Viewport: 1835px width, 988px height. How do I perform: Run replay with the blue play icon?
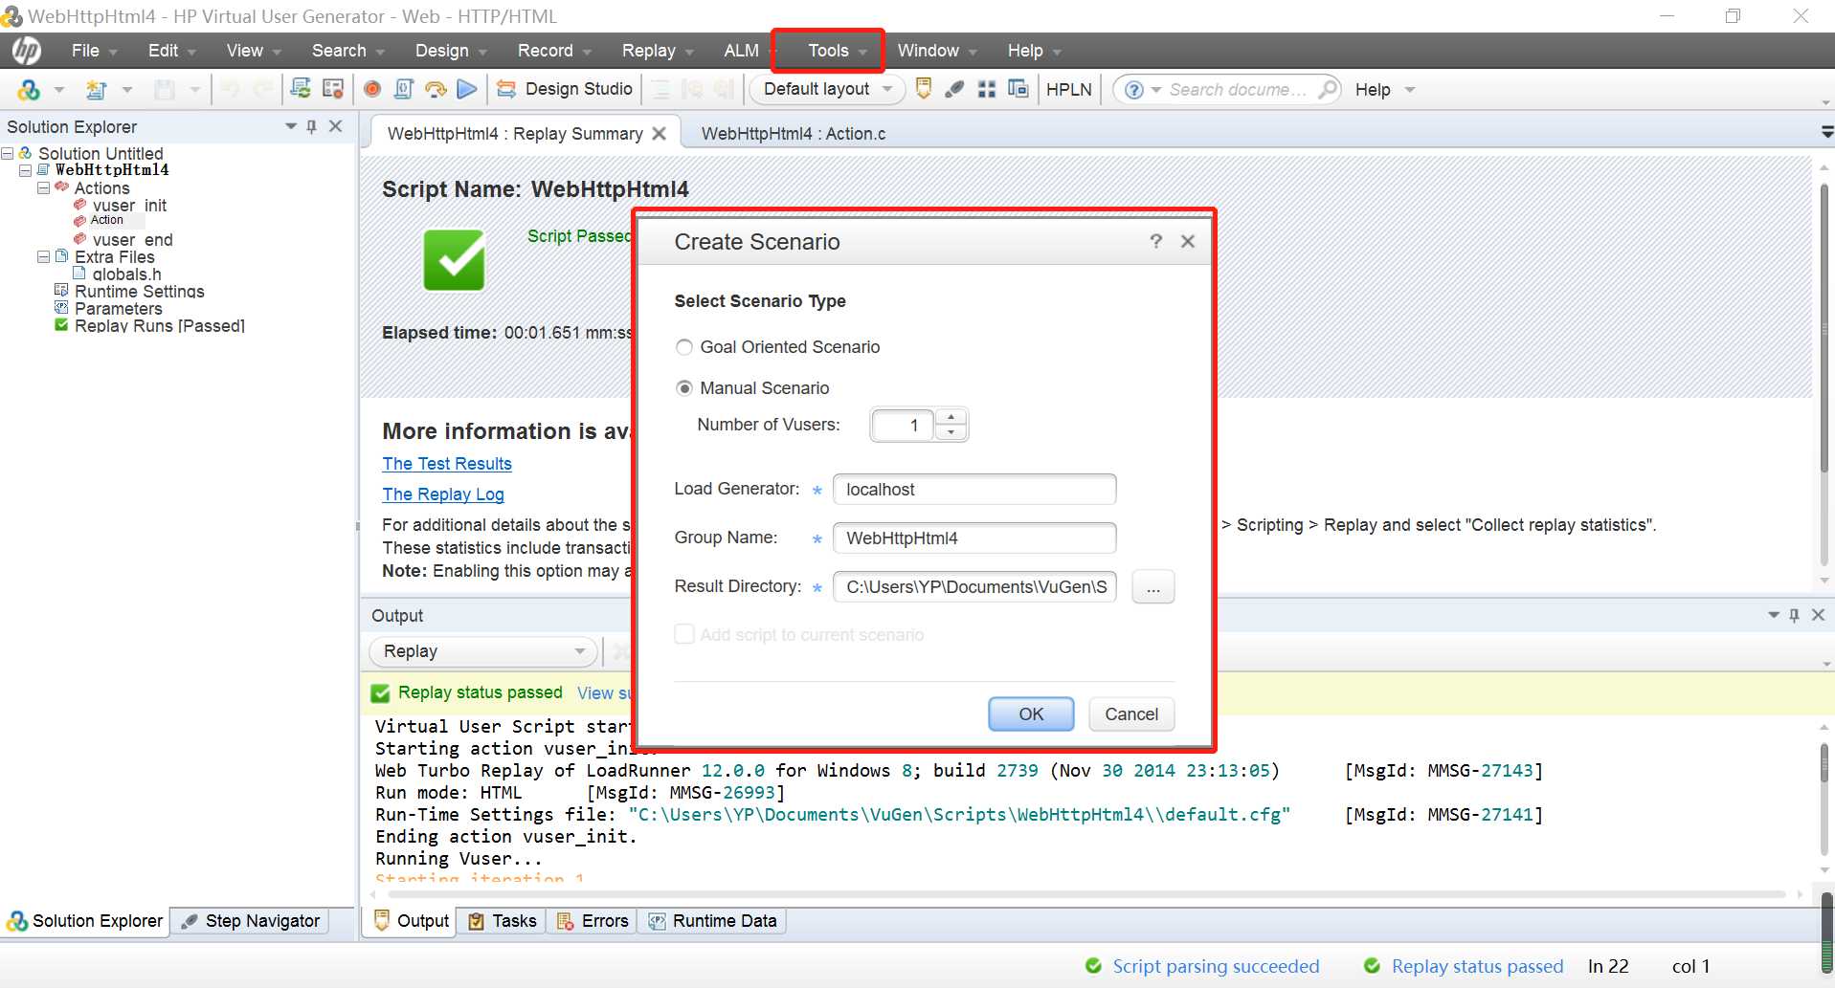tap(467, 89)
